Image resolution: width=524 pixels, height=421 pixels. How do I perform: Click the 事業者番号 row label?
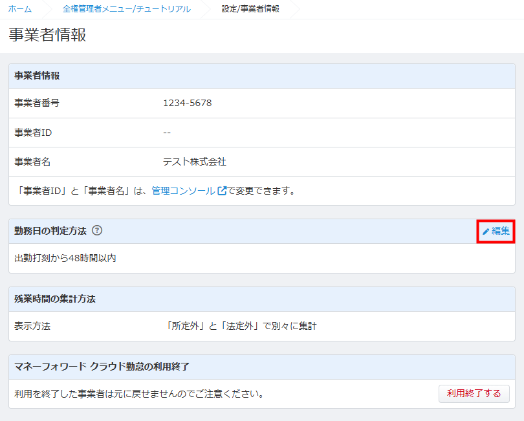coord(37,103)
